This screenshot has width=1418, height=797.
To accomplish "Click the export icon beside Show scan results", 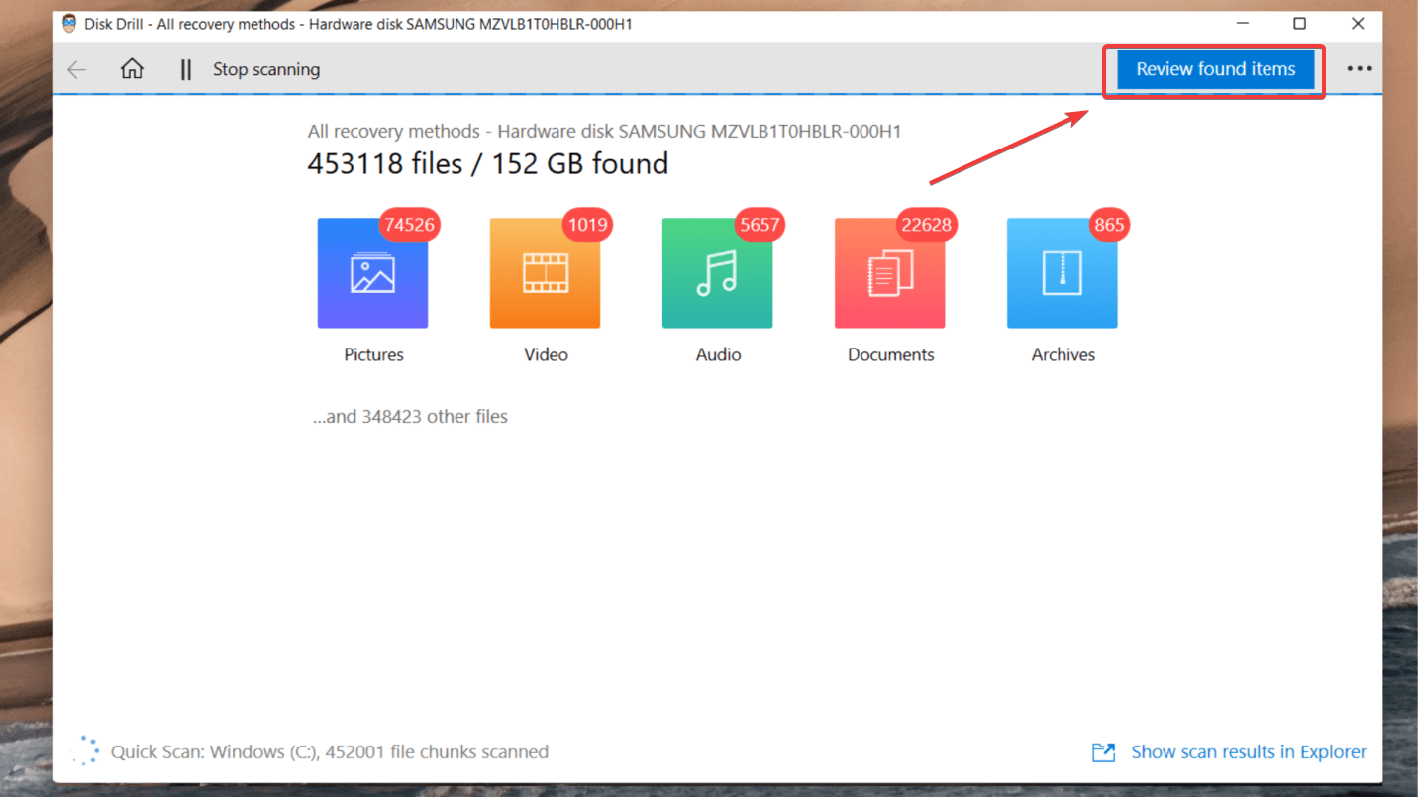I will pos(1103,752).
